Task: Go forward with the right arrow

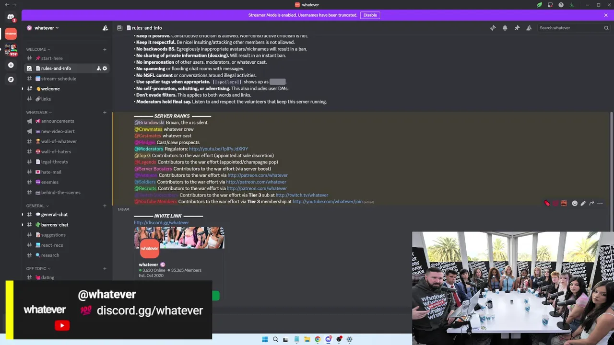Action: 15,5
